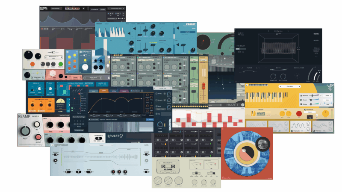Click the cassette graphic in the Klevgr tape plugin
The image size is (342, 192).
(x=168, y=166)
